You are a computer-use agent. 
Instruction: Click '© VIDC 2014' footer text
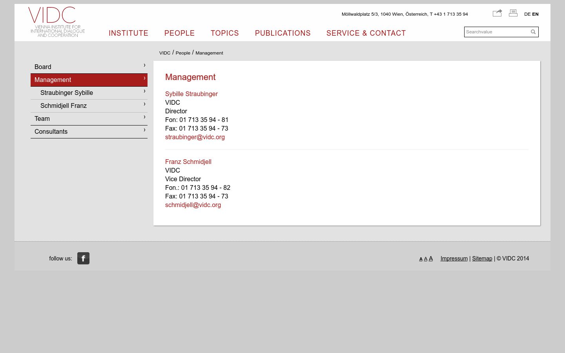coord(513,258)
